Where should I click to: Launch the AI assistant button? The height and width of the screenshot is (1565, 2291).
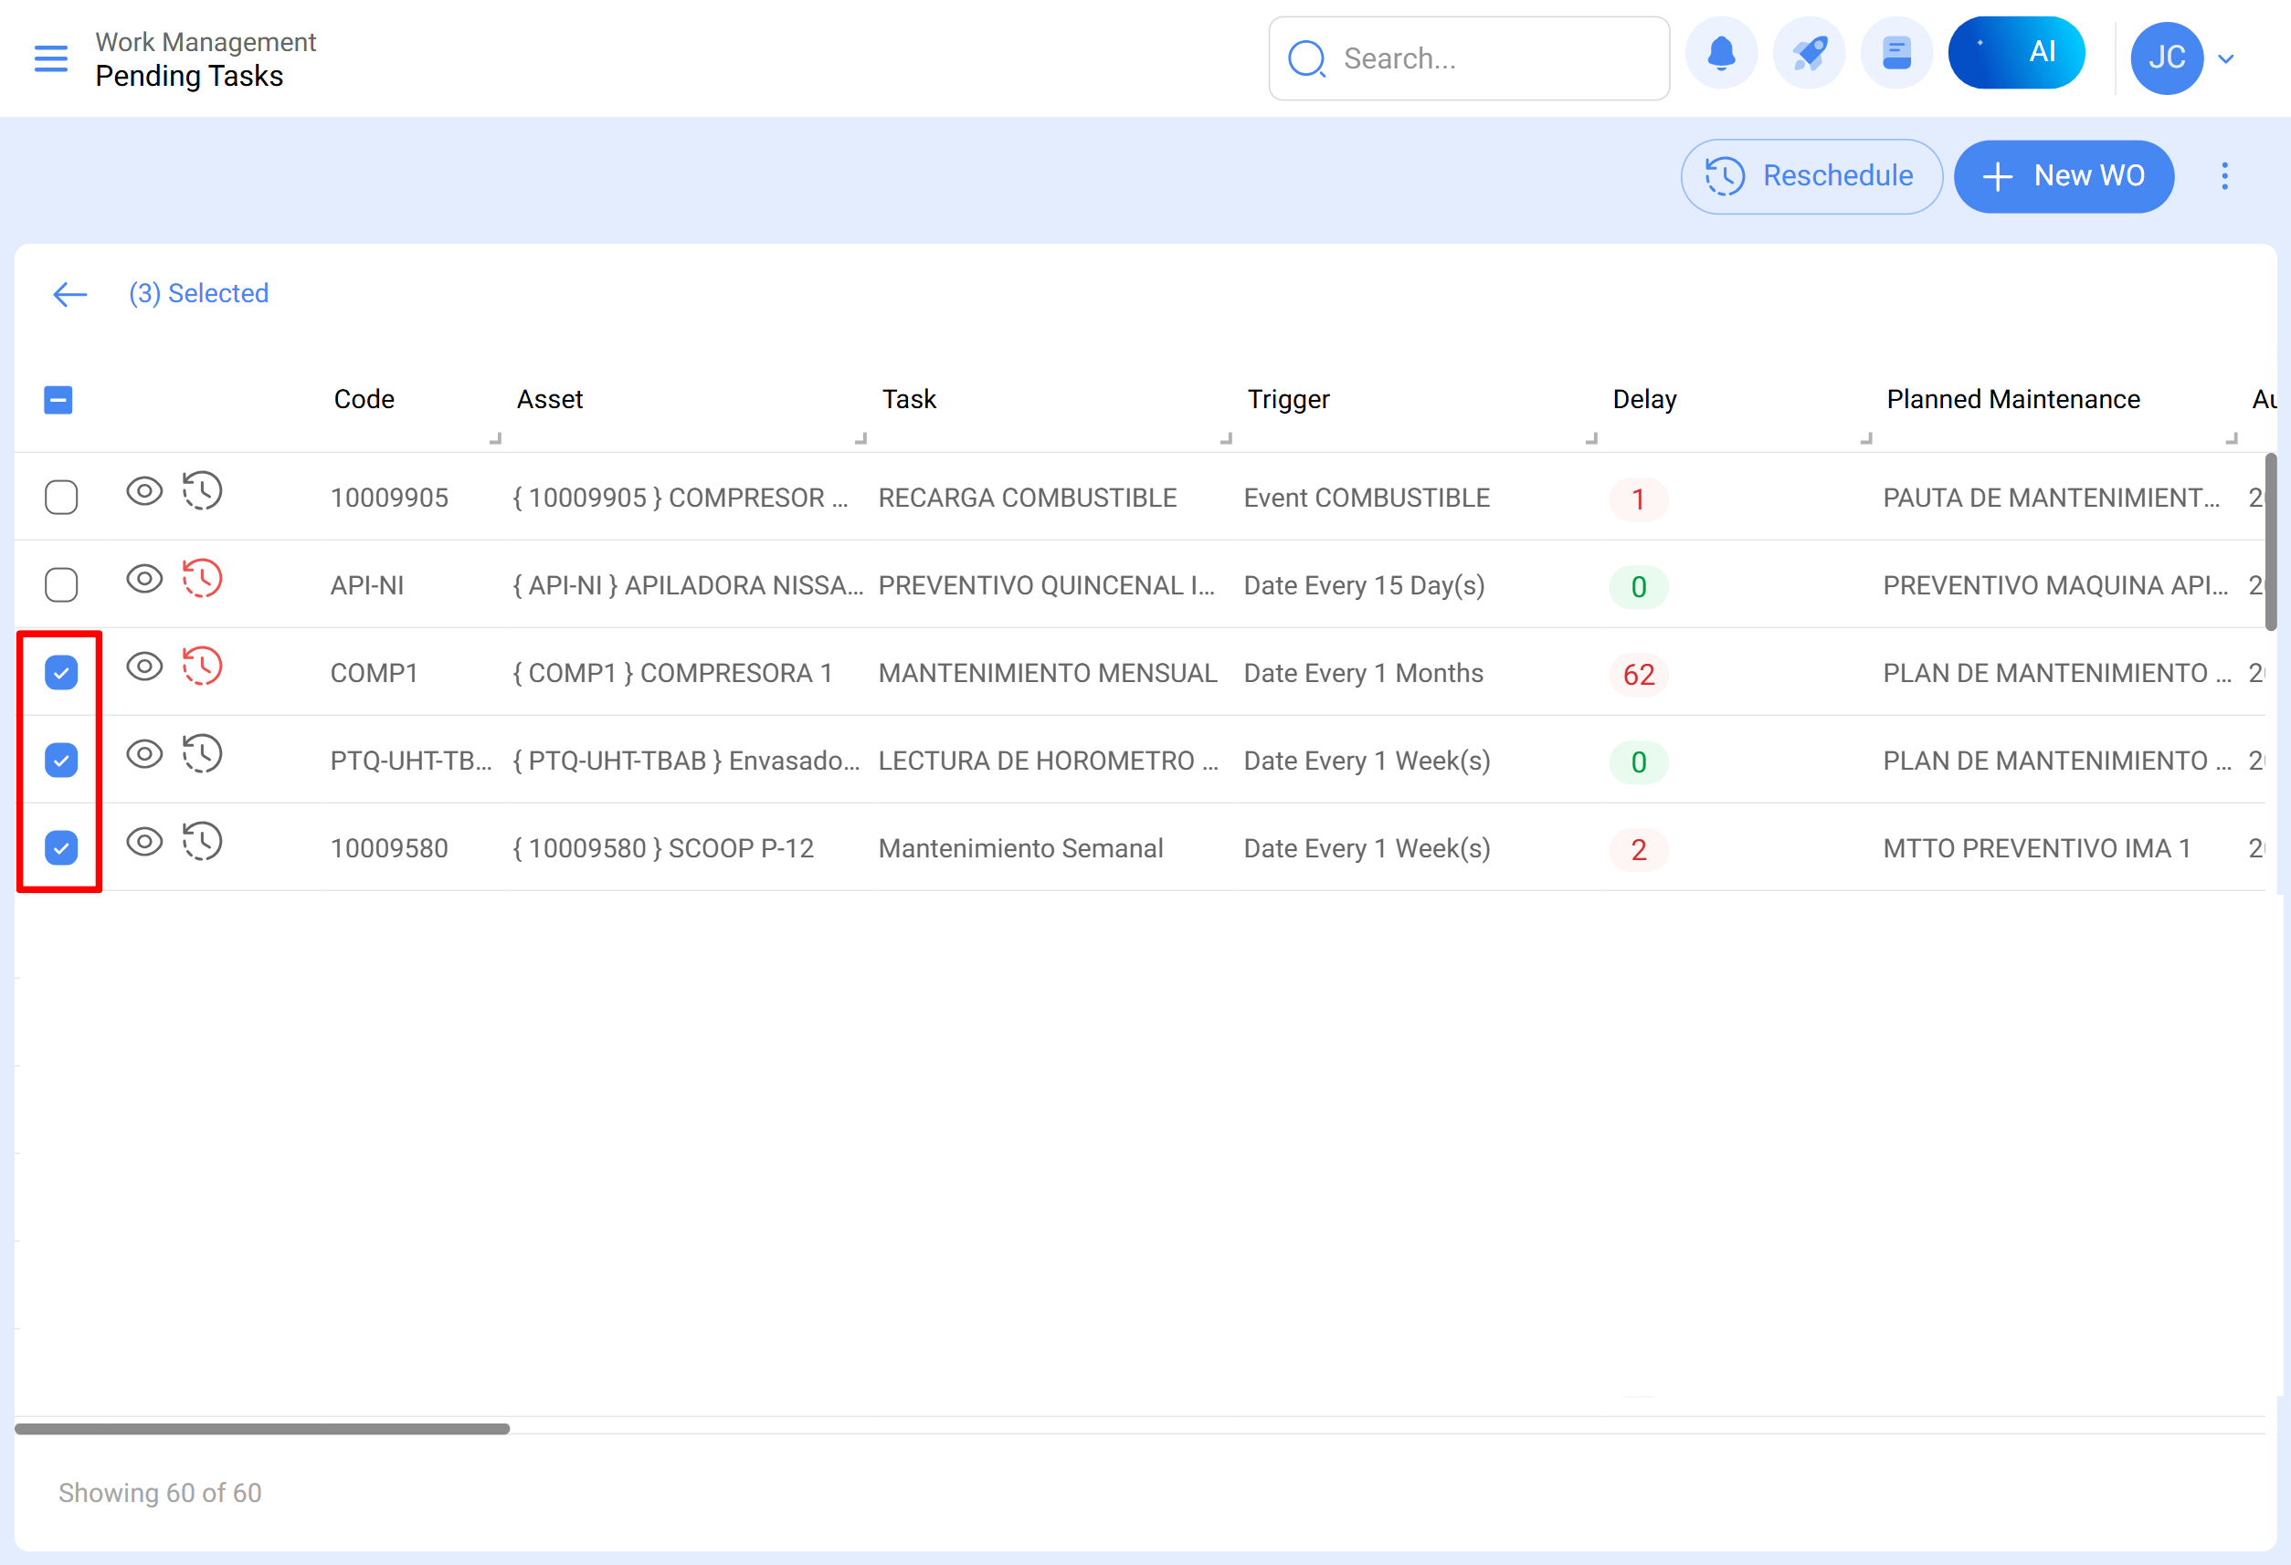[x=2016, y=53]
